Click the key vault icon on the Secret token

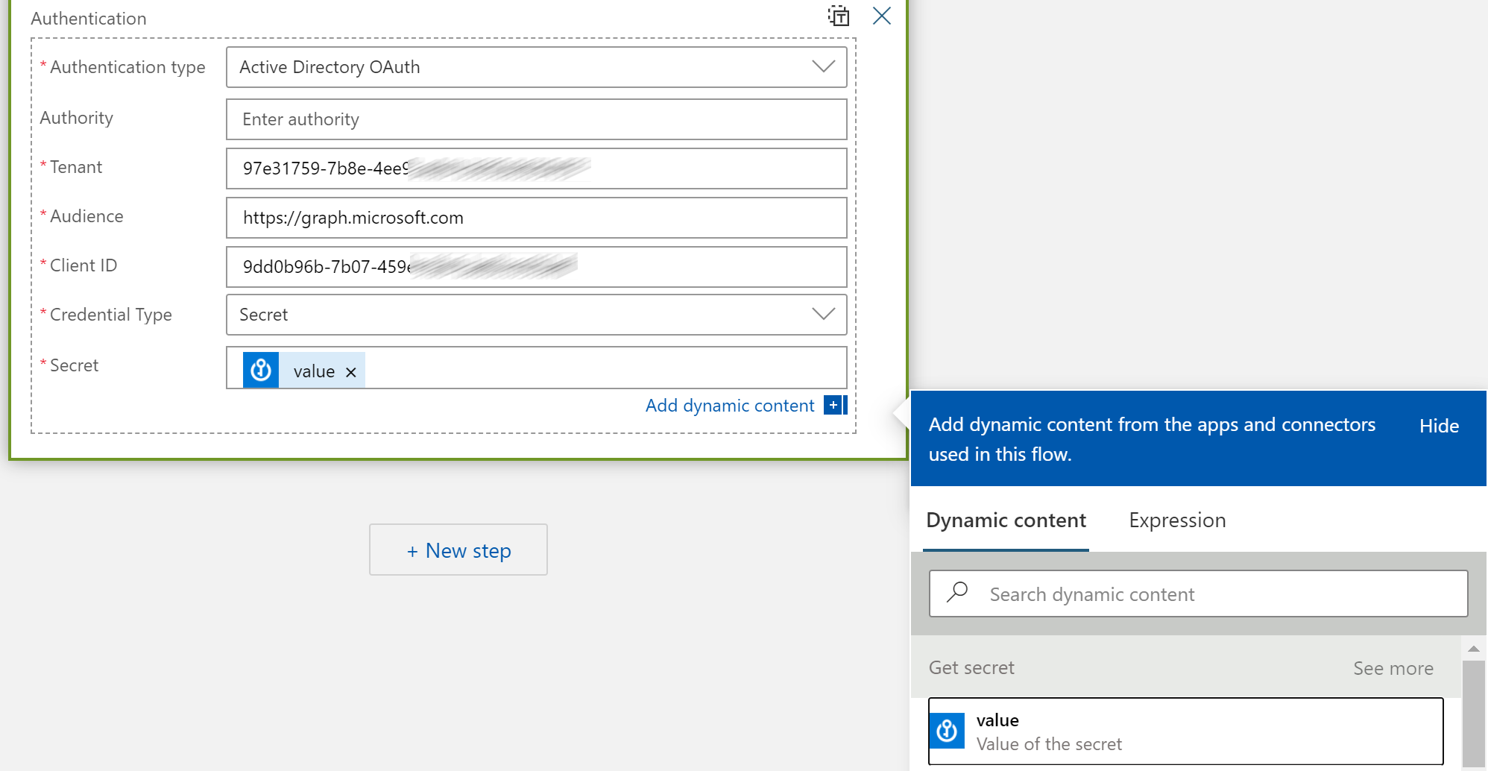(260, 369)
